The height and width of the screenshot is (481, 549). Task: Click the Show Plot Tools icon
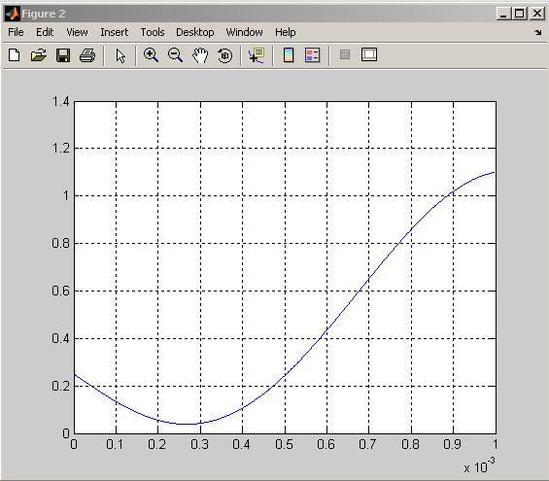click(369, 54)
